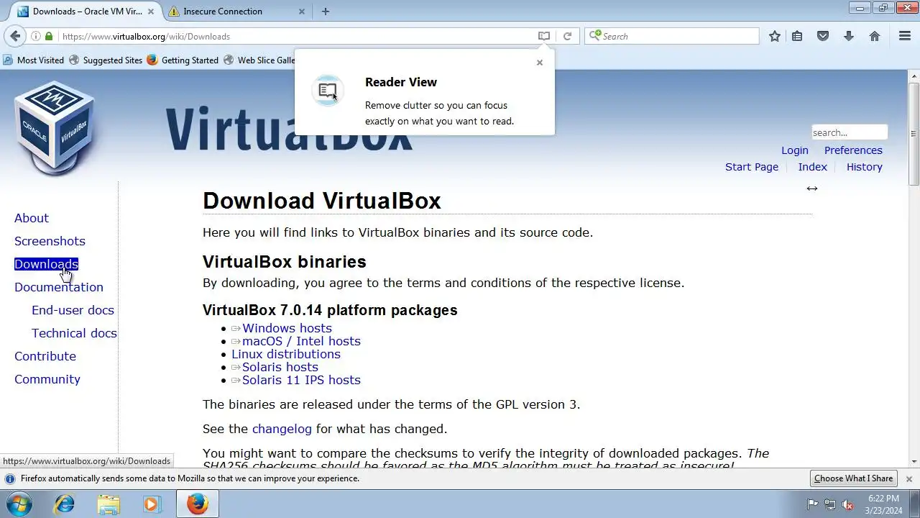Click the search engine magnifier icon
The image size is (920, 518).
tap(595, 36)
